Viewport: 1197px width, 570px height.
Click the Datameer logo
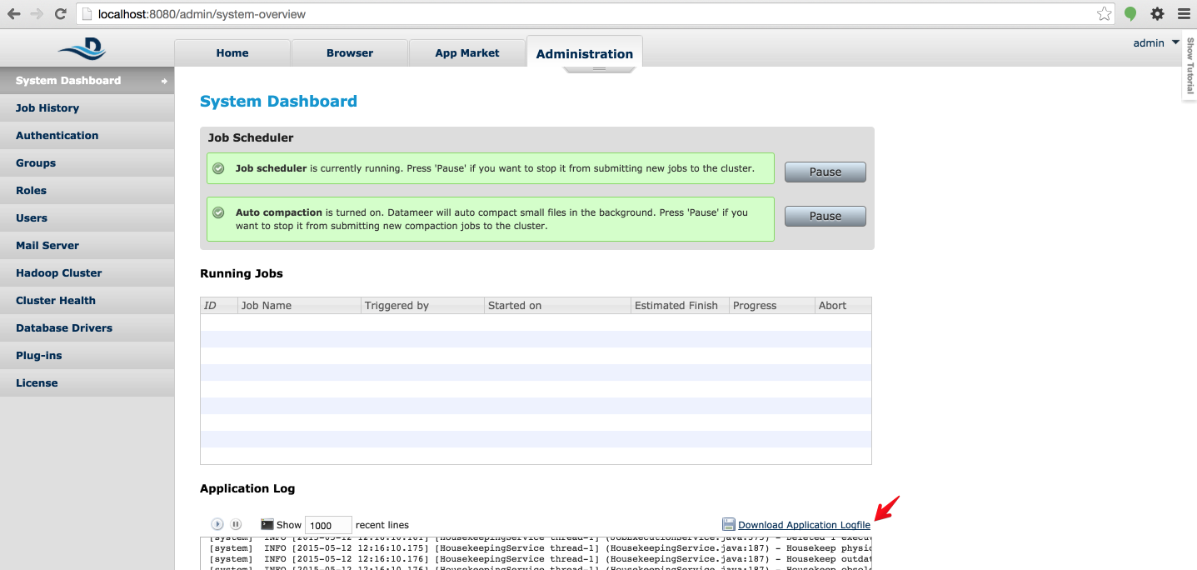(x=82, y=49)
